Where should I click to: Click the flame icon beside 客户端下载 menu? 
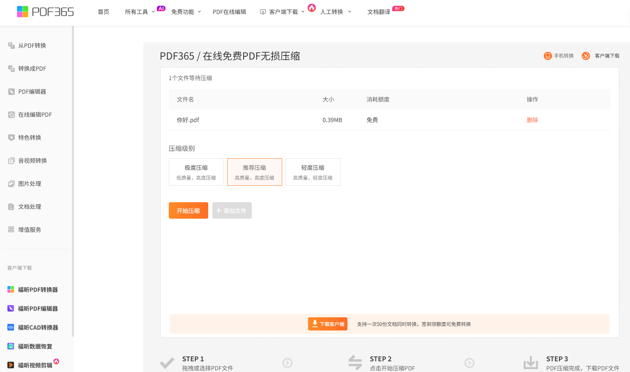(x=312, y=8)
